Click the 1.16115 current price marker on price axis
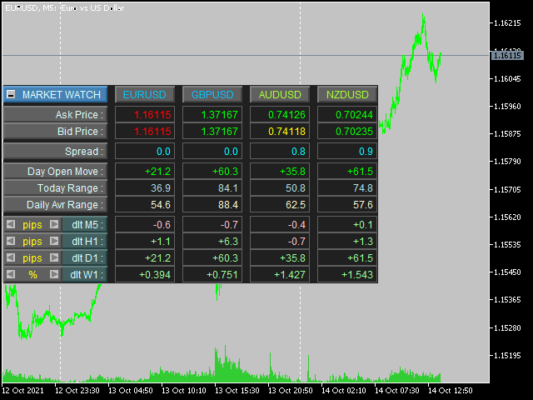The width and height of the screenshot is (533, 400). pyautogui.click(x=506, y=56)
